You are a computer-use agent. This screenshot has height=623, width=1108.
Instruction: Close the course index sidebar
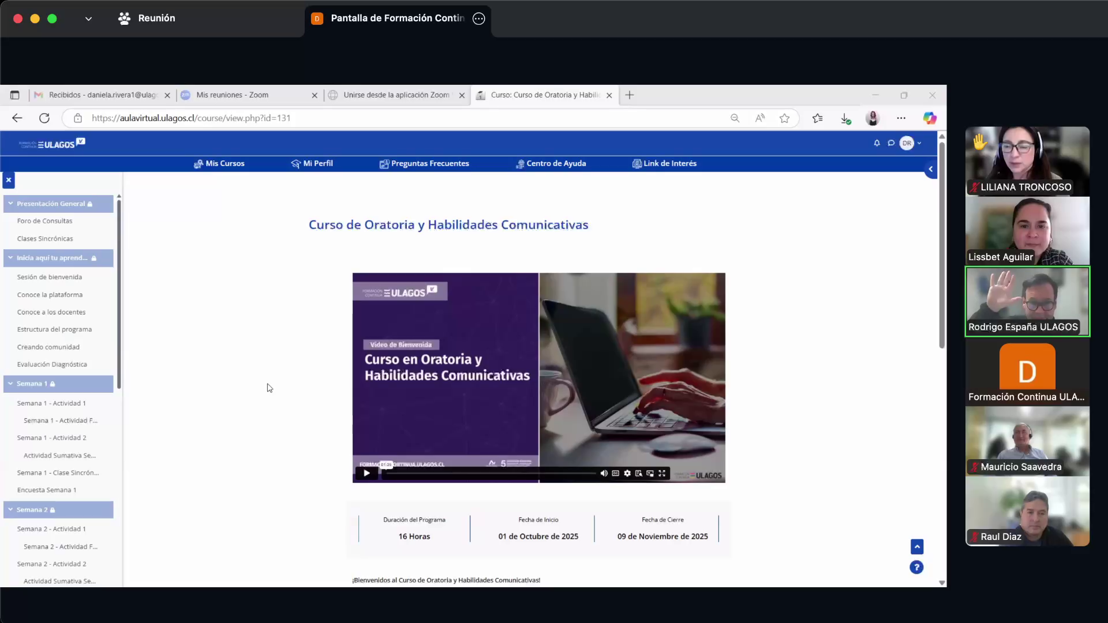[9, 180]
